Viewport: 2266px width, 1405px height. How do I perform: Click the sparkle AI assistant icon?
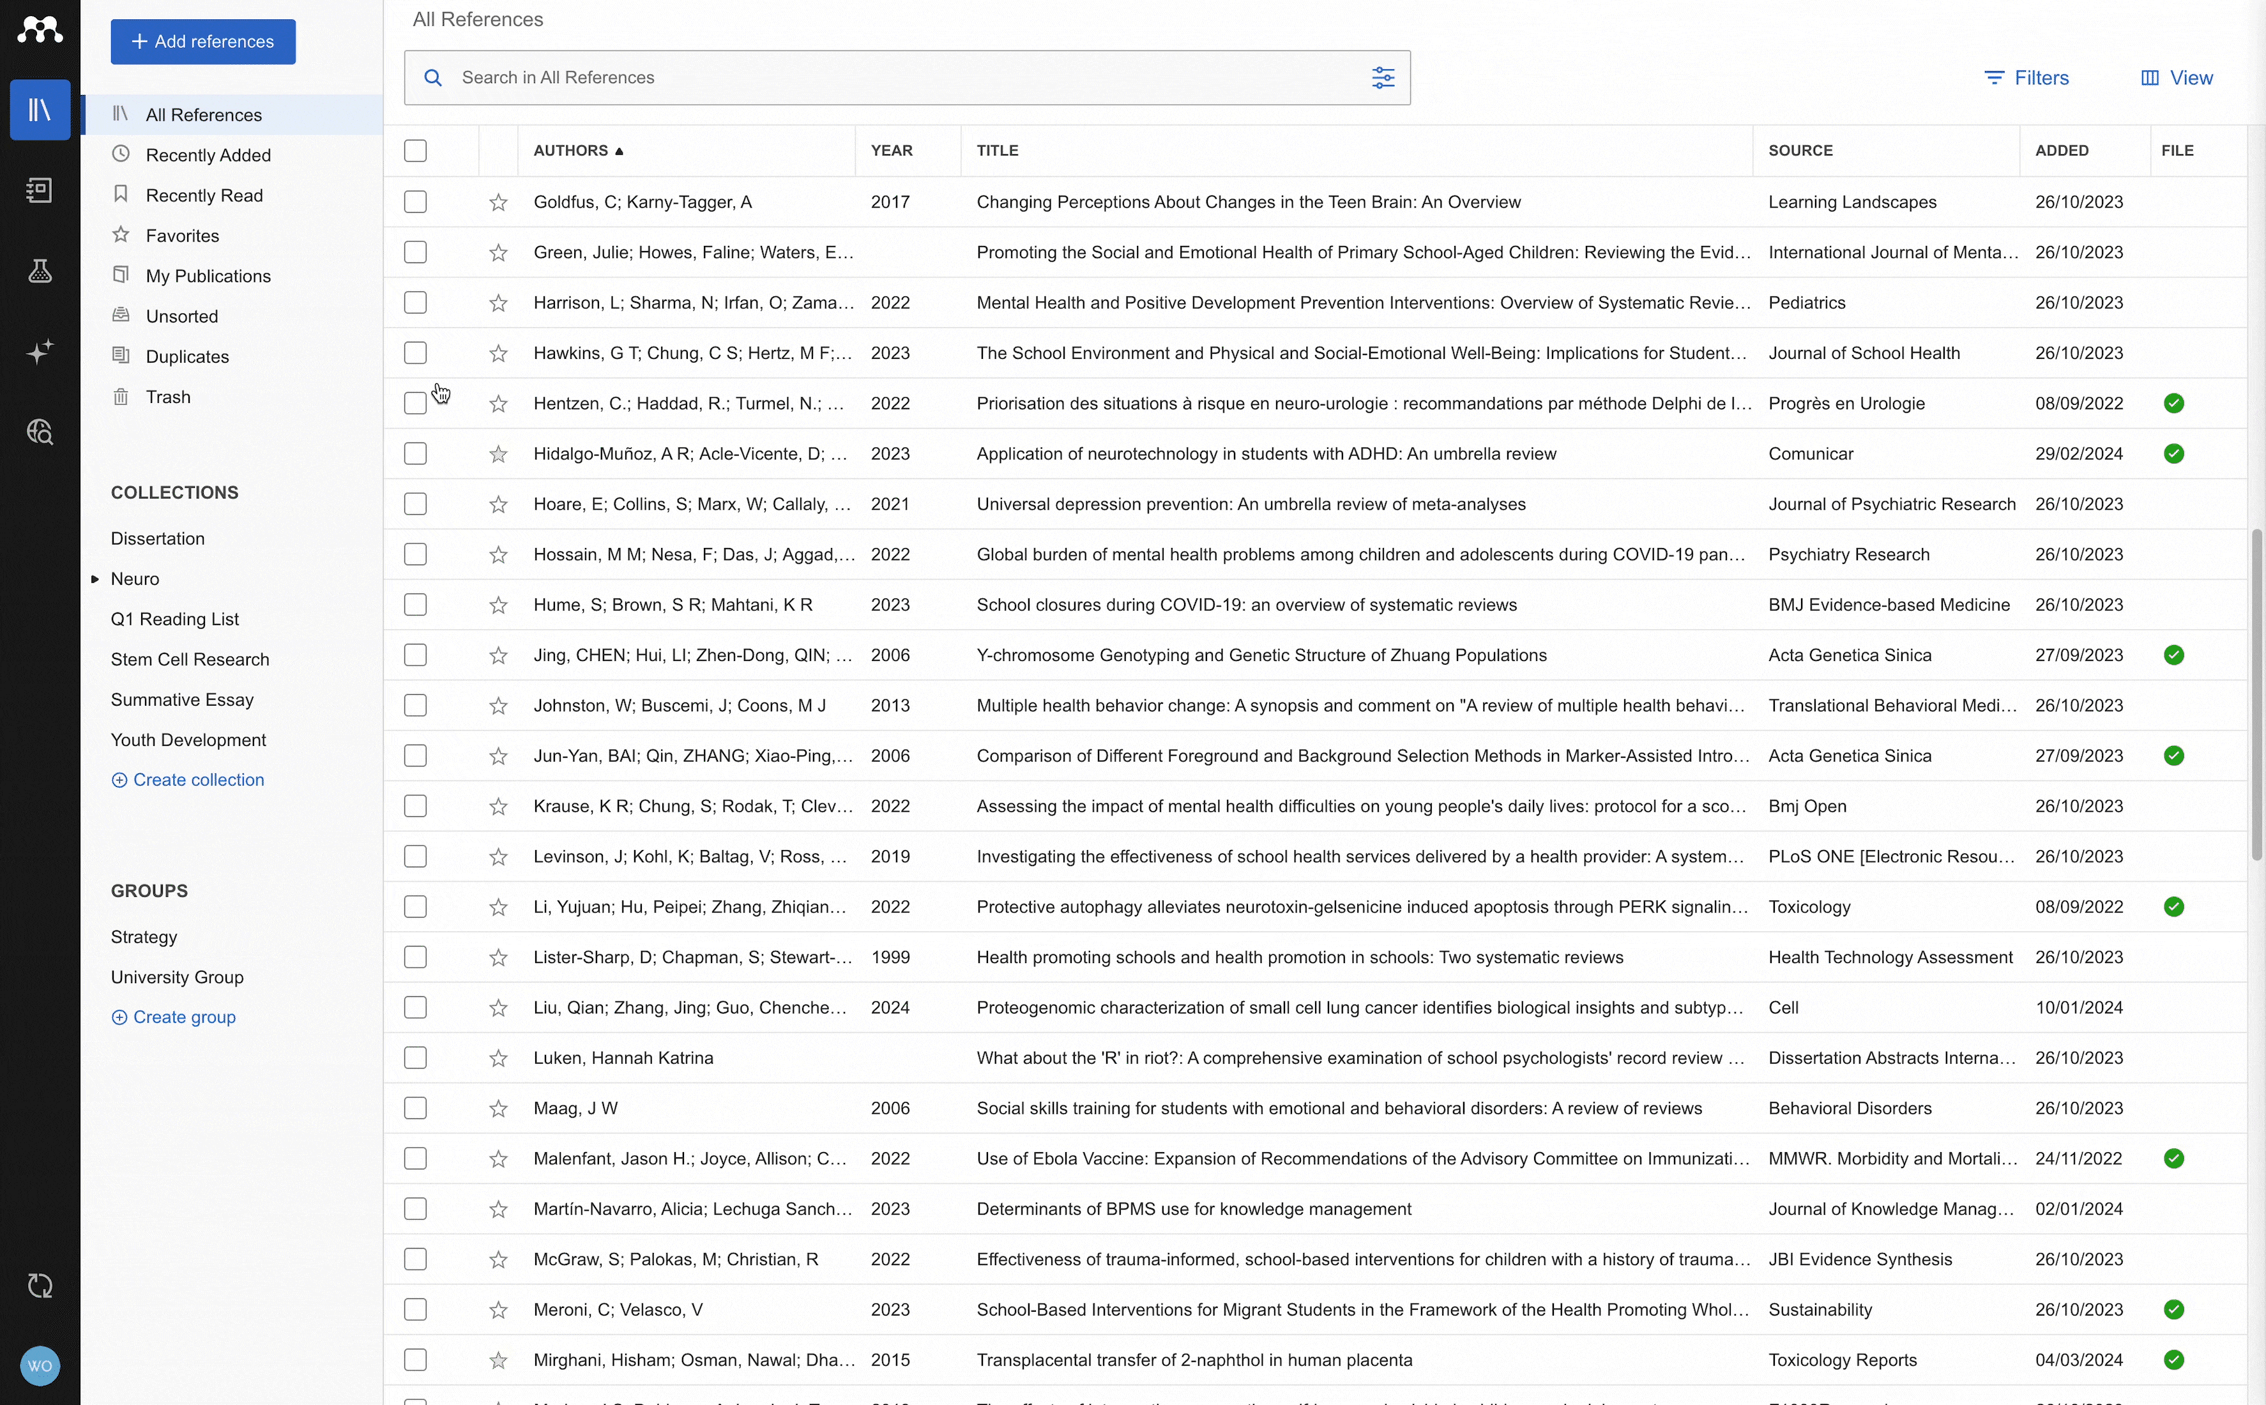(x=40, y=352)
